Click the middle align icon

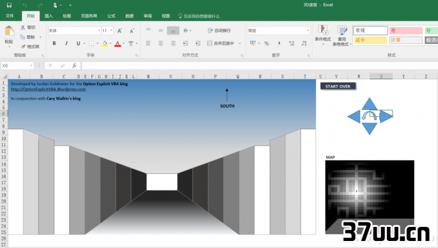point(160,31)
